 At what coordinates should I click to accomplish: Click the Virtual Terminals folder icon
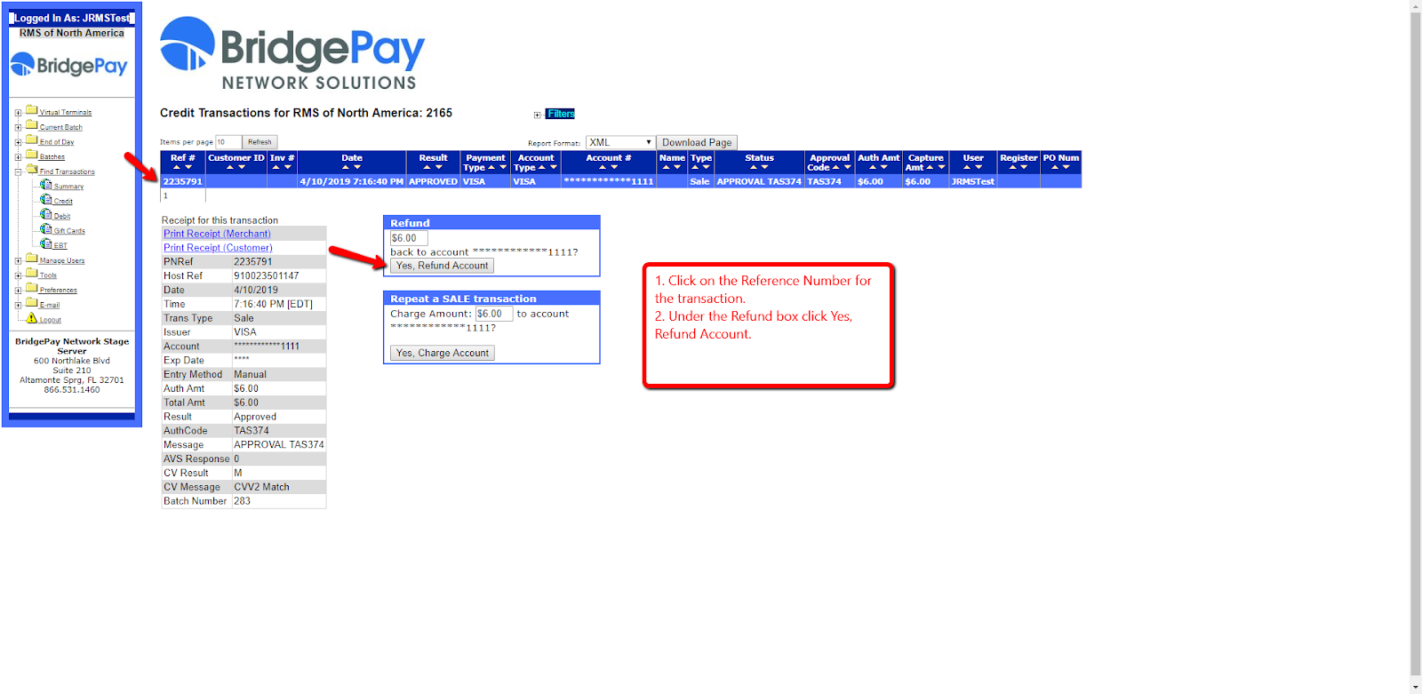click(x=32, y=110)
